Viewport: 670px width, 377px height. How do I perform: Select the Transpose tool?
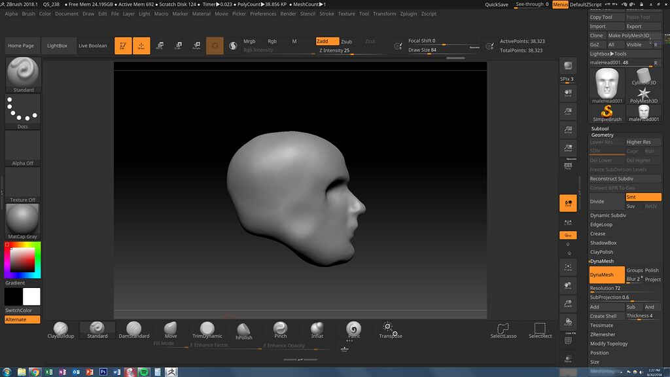coord(390,329)
